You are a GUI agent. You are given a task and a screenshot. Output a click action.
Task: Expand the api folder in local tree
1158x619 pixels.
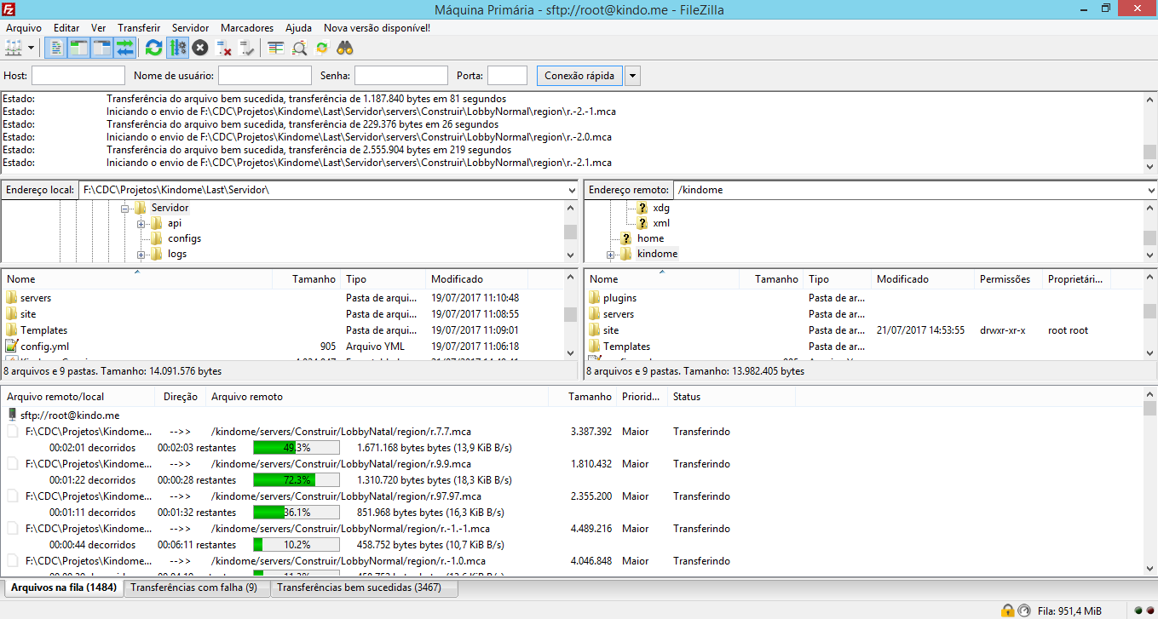point(141,223)
